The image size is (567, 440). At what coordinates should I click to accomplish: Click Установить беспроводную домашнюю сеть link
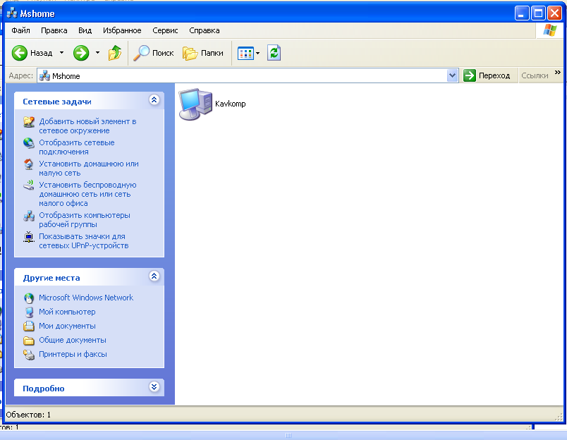pyautogui.click(x=87, y=194)
